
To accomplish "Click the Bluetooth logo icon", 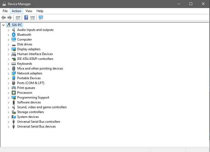I will tap(14, 35).
